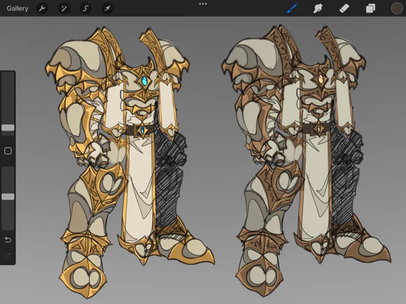Click the upper track of brush size slider
The height and width of the screenshot is (304, 406).
coord(8,98)
